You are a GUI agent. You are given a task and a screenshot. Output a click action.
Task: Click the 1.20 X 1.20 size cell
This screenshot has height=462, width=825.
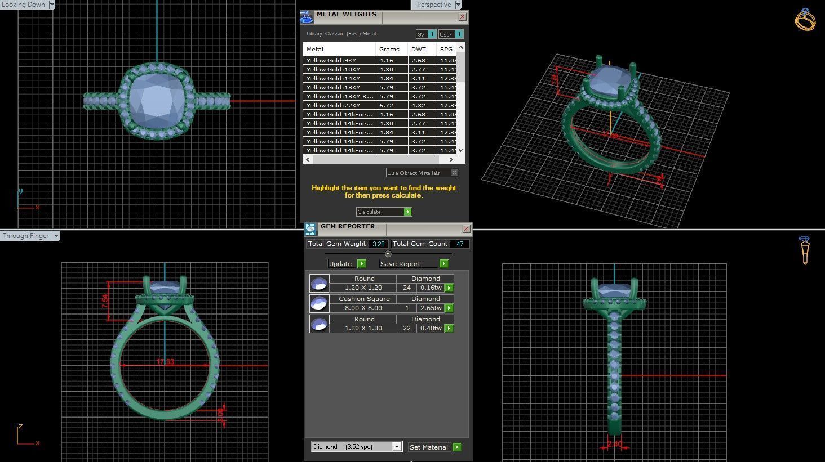click(x=363, y=288)
